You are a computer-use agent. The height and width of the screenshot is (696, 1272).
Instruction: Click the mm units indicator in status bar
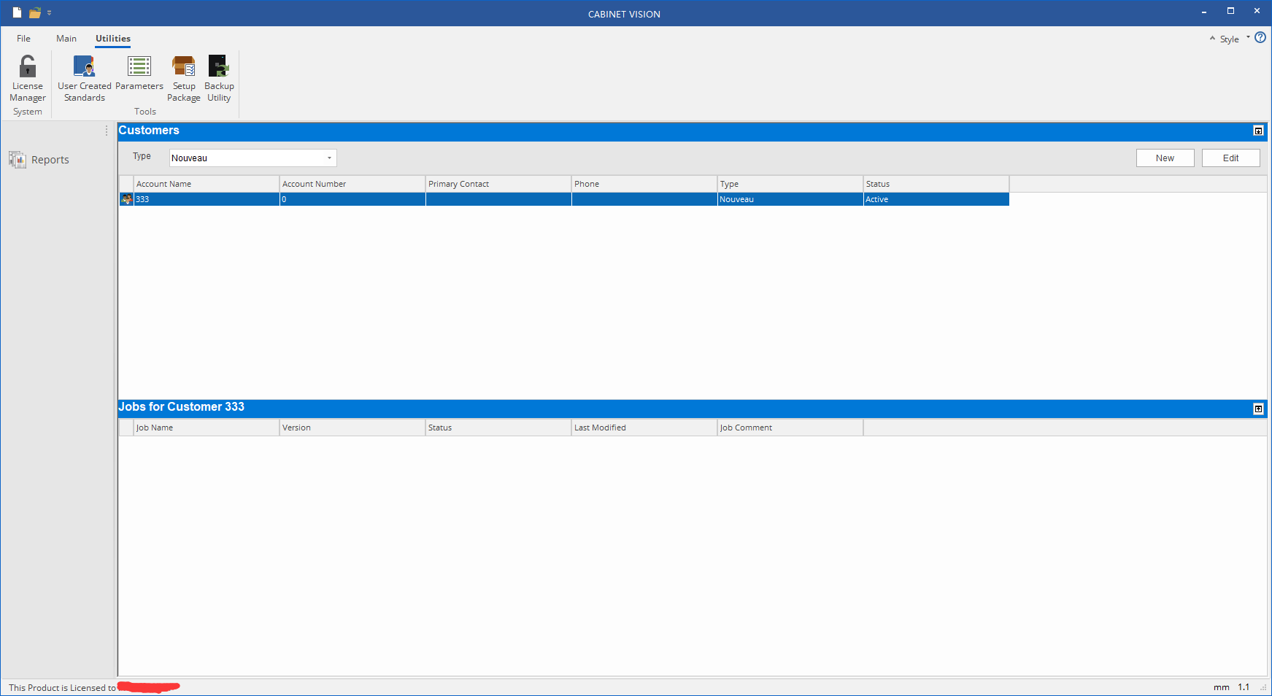coord(1221,687)
